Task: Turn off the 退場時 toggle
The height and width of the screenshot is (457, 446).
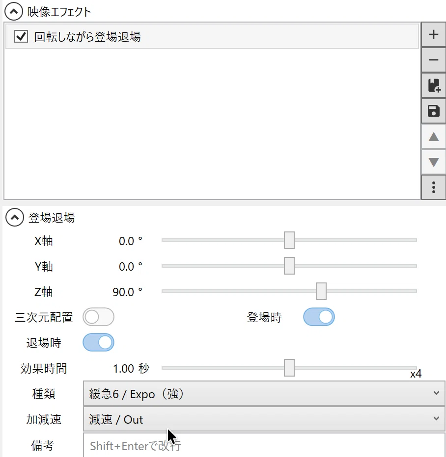Action: click(x=98, y=342)
